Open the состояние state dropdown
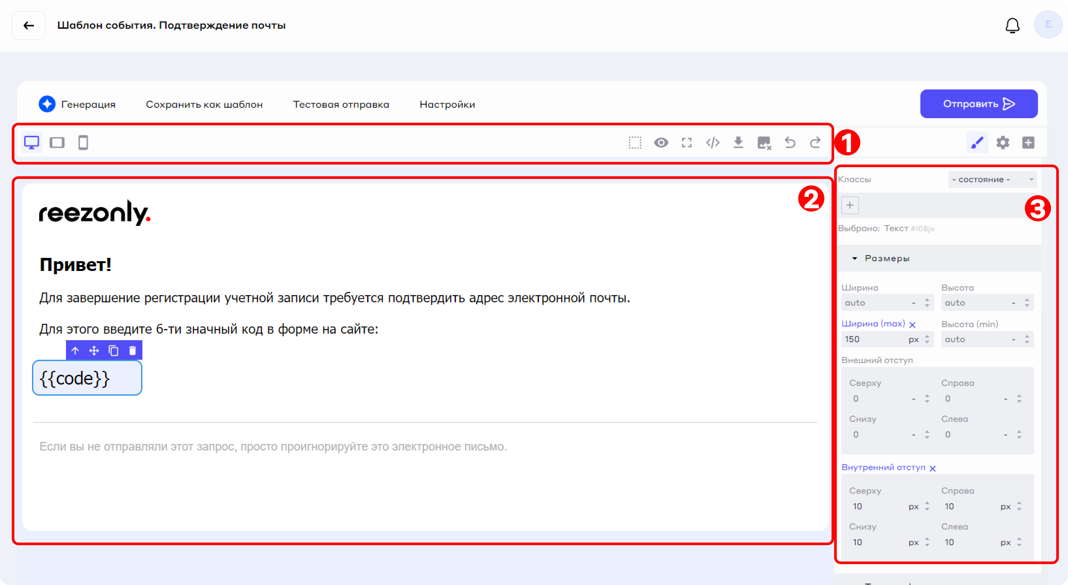Image resolution: width=1068 pixels, height=585 pixels. click(x=992, y=180)
